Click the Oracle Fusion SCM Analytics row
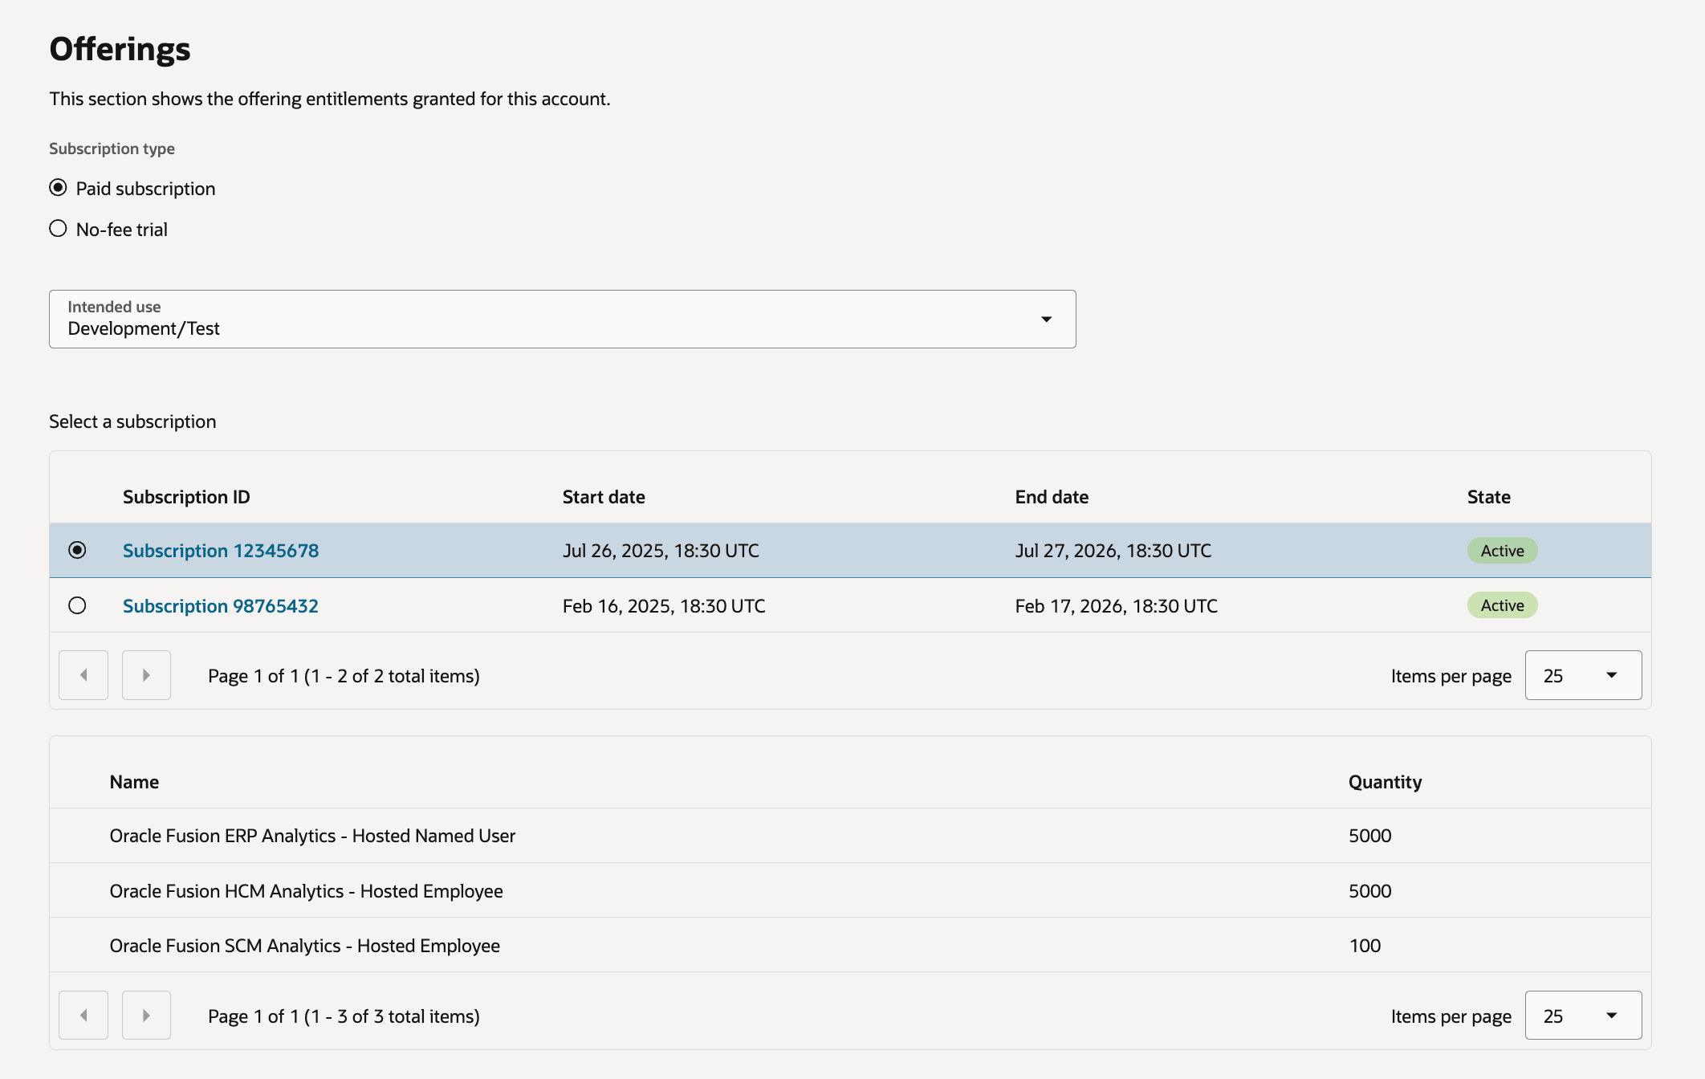This screenshot has height=1079, width=1705. (x=305, y=945)
